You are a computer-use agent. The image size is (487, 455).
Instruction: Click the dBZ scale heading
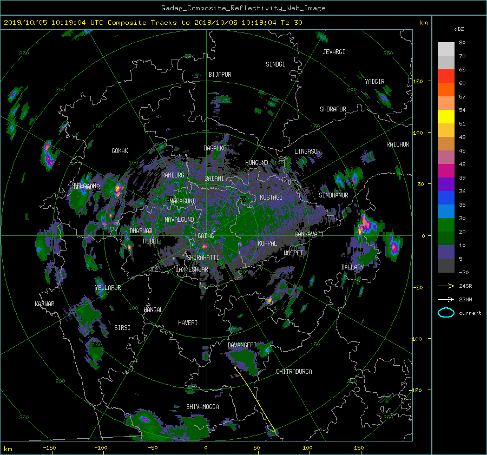point(459,29)
